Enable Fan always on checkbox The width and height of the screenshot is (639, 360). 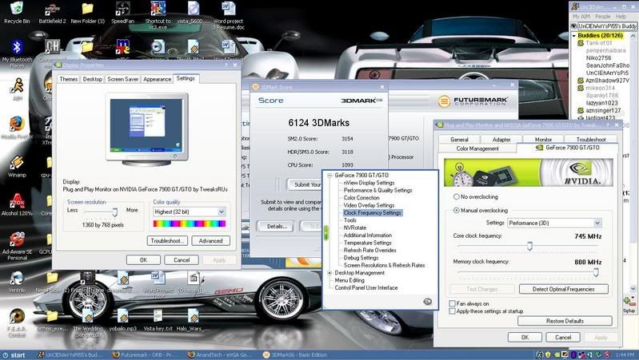point(452,303)
